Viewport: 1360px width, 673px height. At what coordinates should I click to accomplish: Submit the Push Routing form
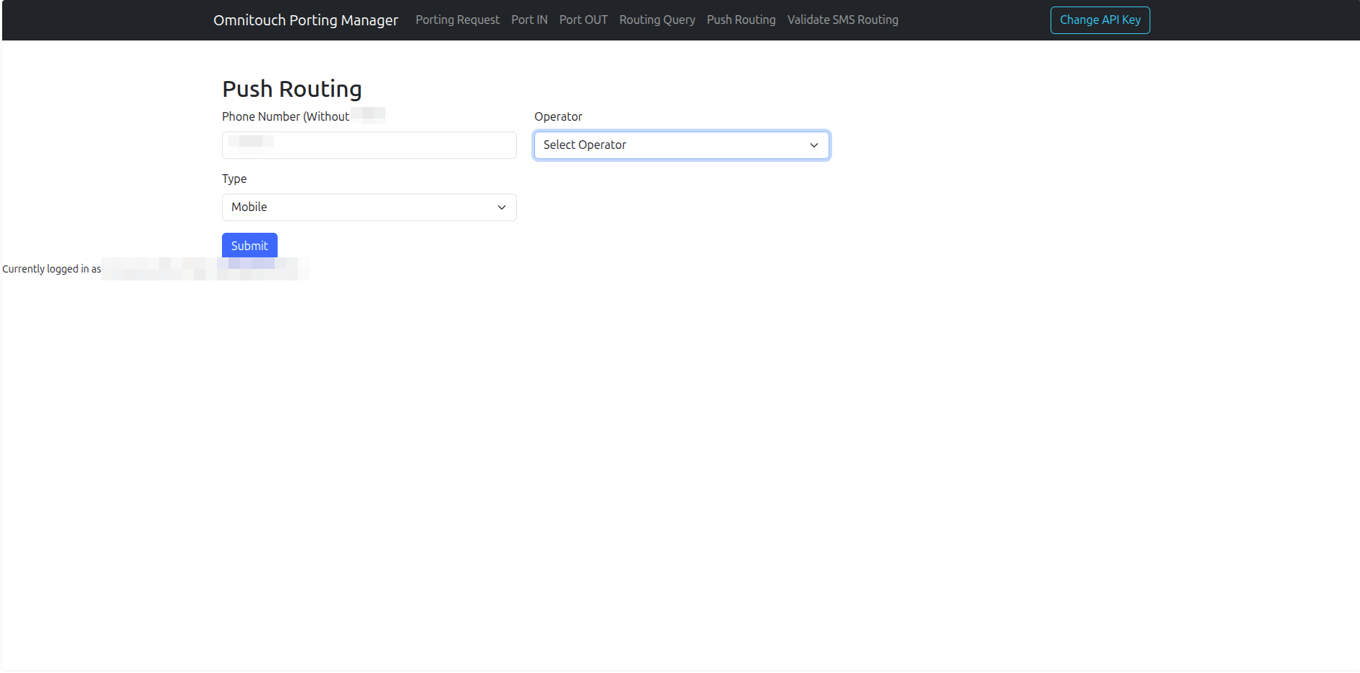pos(249,246)
